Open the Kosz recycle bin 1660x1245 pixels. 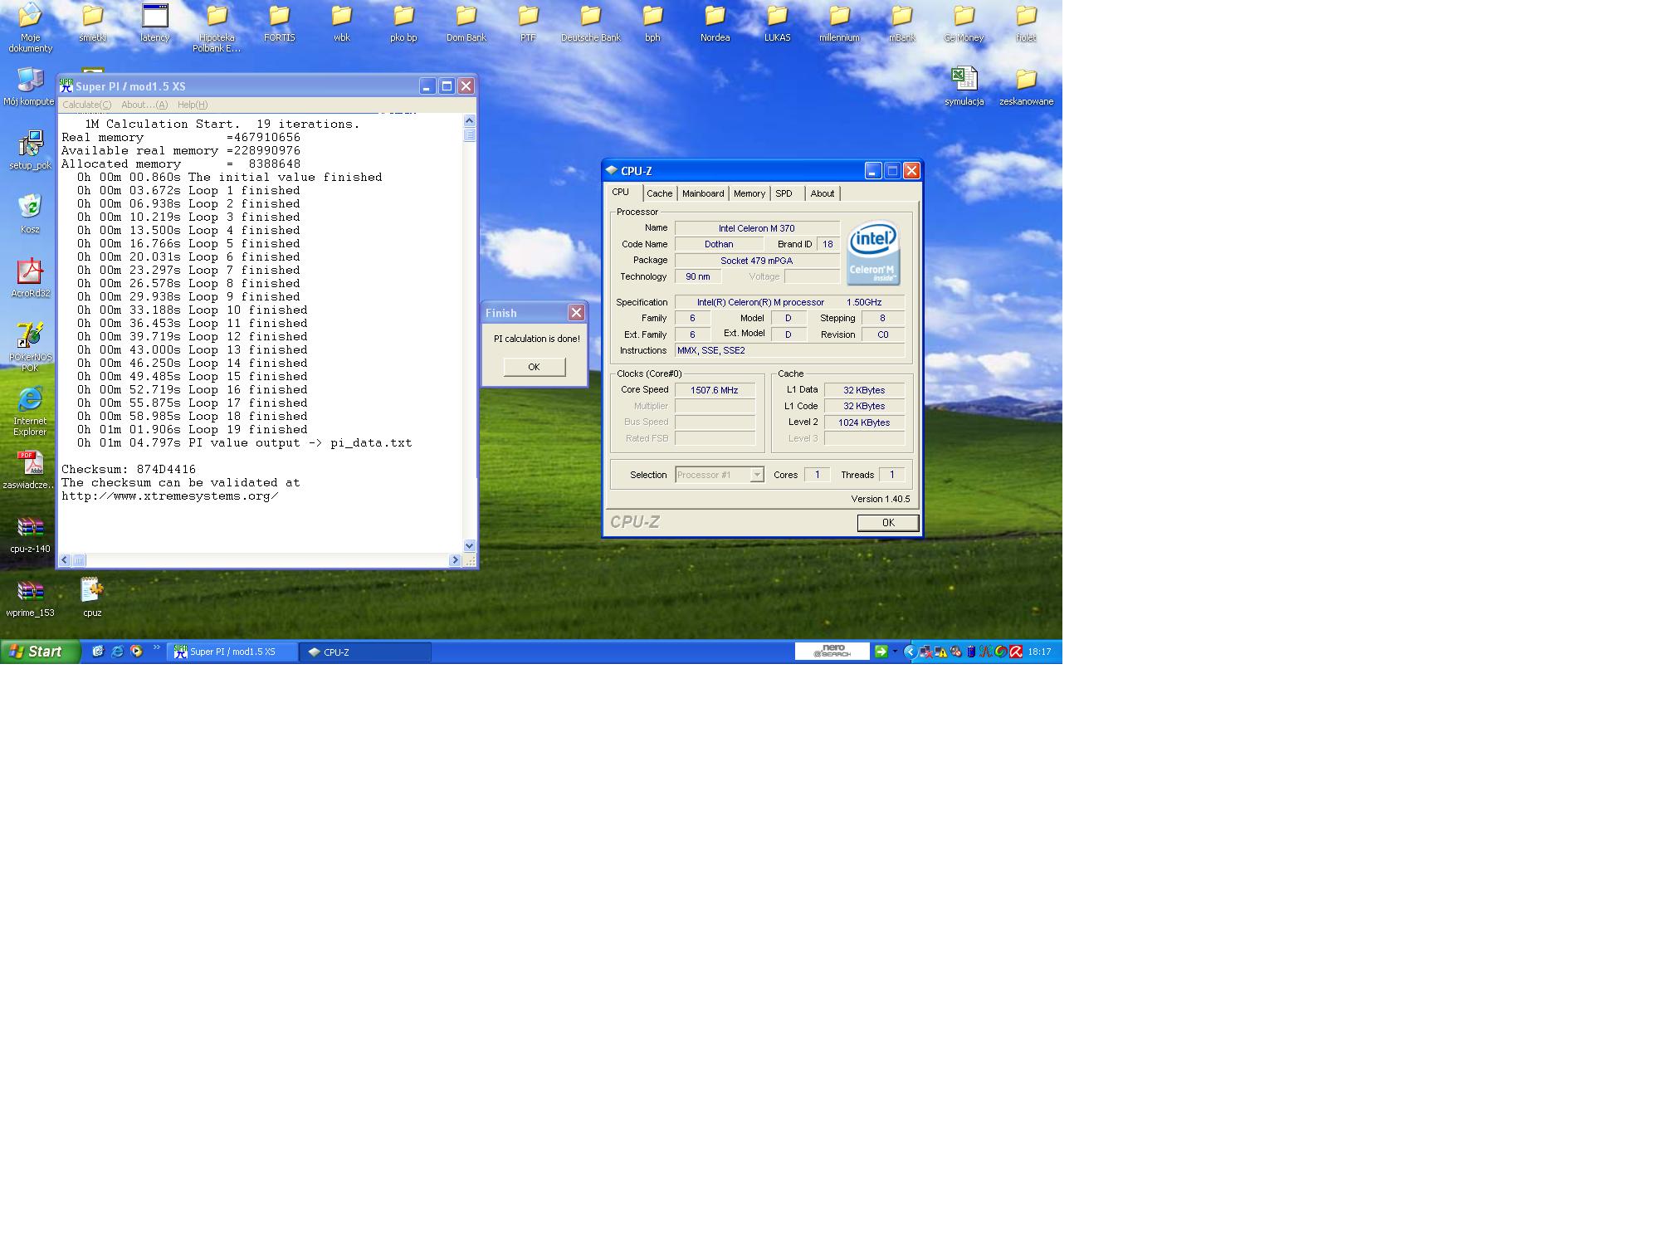coord(30,214)
